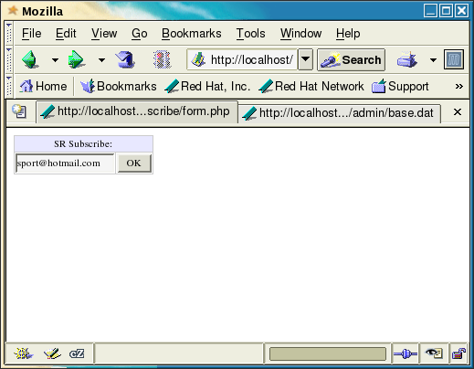Toggle the security lock status icon

(458, 353)
